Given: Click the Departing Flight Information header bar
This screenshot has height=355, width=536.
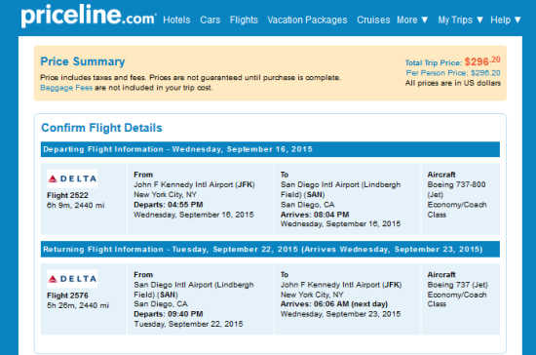Looking at the screenshot, I should click(x=270, y=149).
